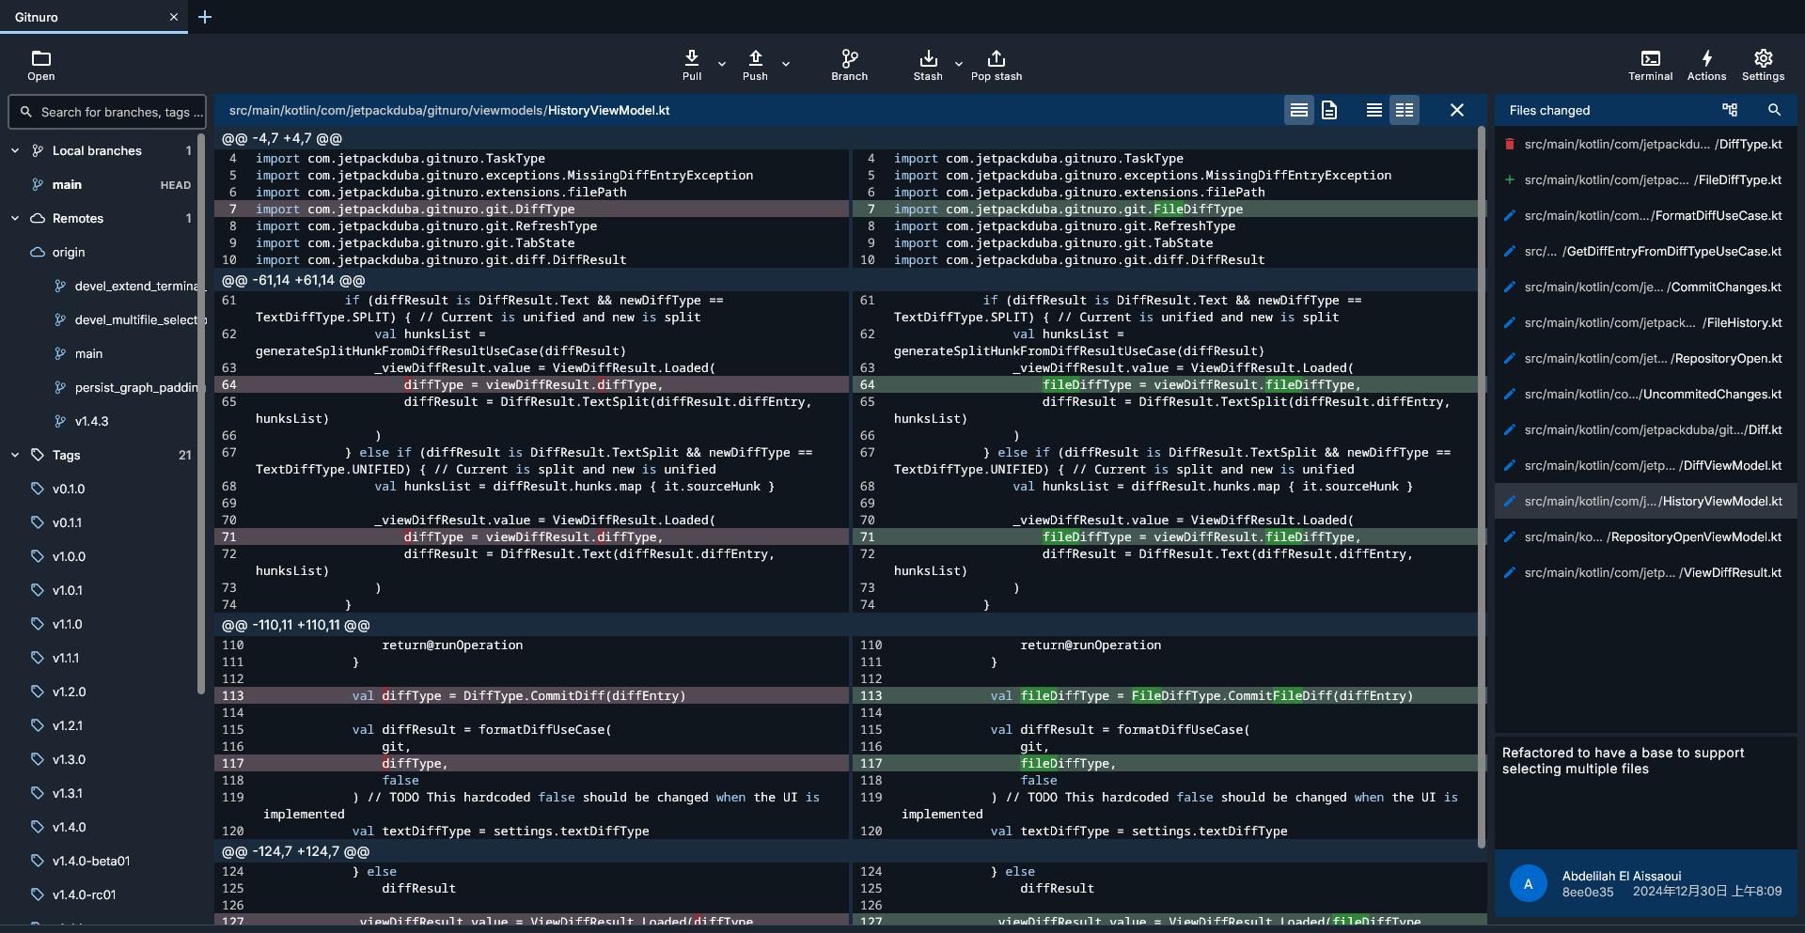Screen dimensions: 1805x933
Task: Select DiffViewModel.kt in changed files
Action: [1652, 465]
